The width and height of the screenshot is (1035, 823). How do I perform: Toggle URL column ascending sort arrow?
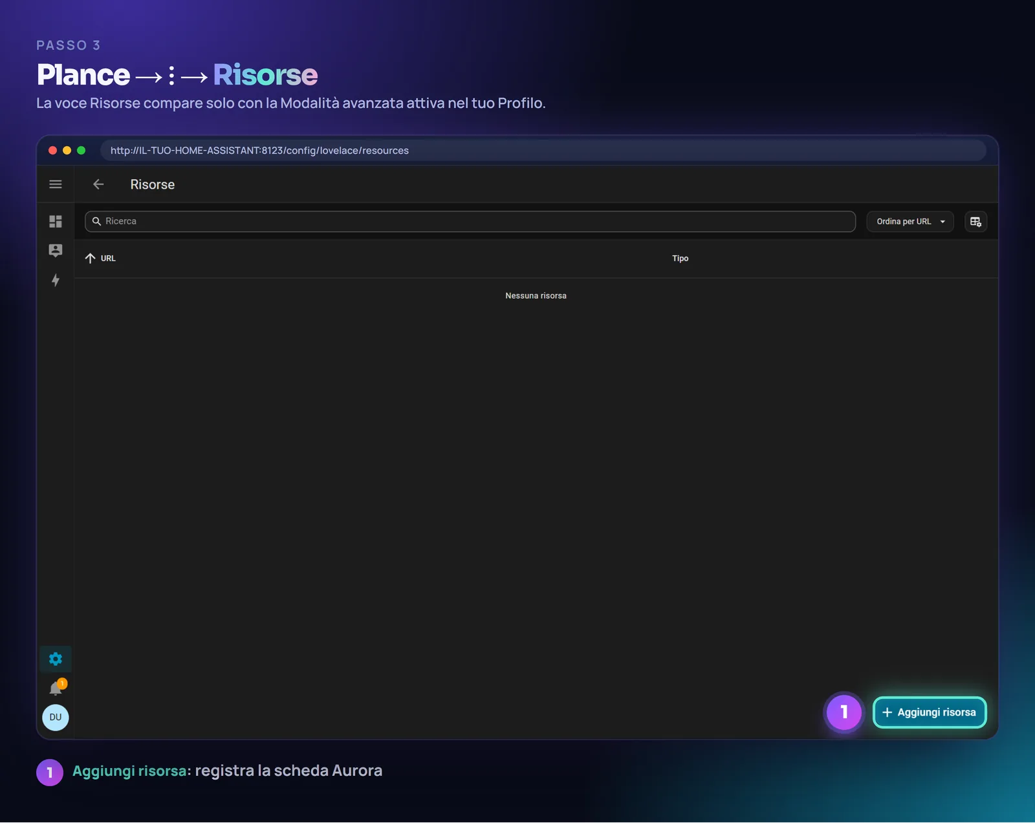tap(90, 258)
